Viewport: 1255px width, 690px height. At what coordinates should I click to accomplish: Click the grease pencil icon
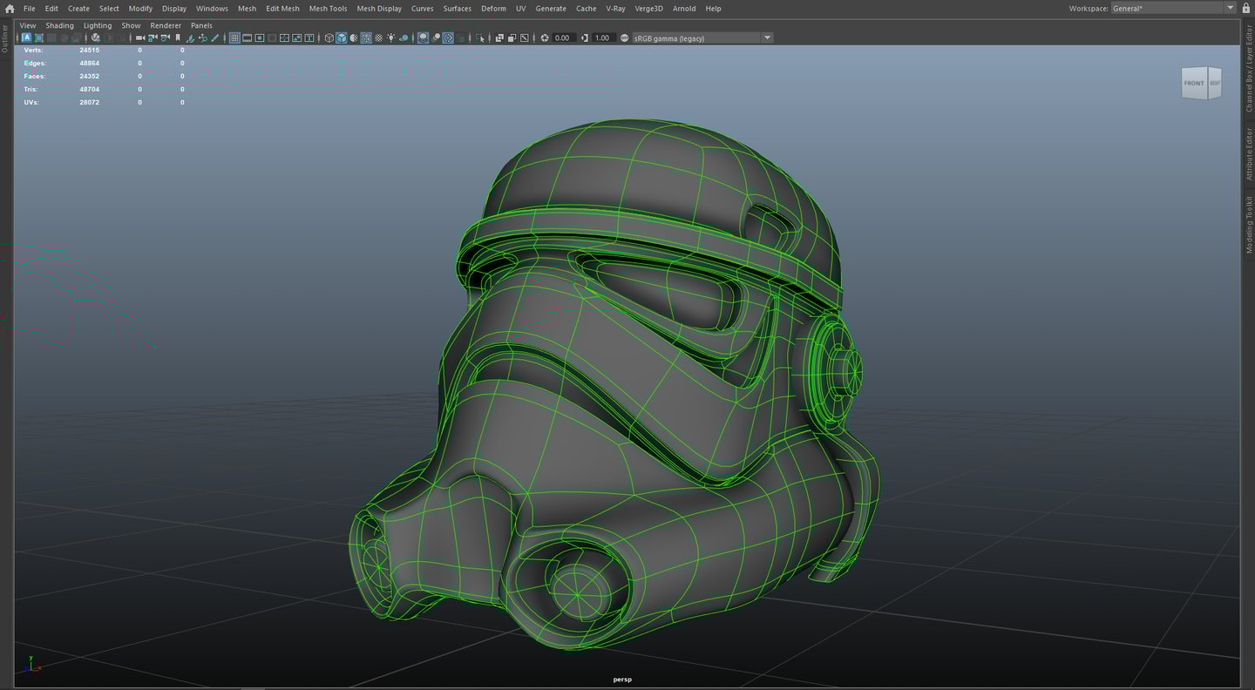215,38
